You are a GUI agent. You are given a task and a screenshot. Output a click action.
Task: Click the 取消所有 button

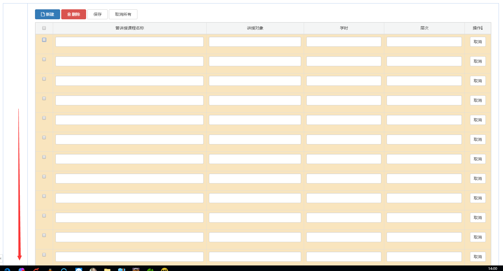point(123,14)
